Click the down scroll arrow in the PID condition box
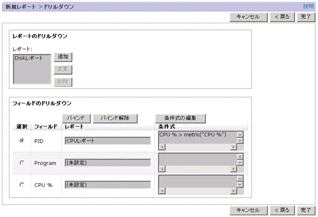The width and height of the screenshot is (318, 217). pyautogui.click(x=240, y=141)
